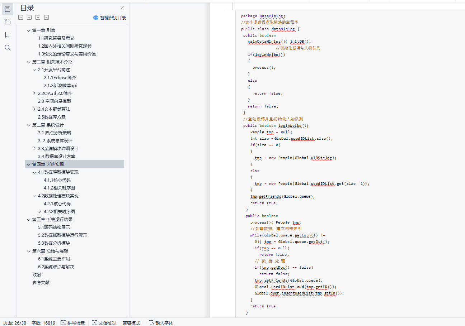Jump to 2.3 空间向量模型
This screenshot has width=465, height=326.
click(55, 101)
